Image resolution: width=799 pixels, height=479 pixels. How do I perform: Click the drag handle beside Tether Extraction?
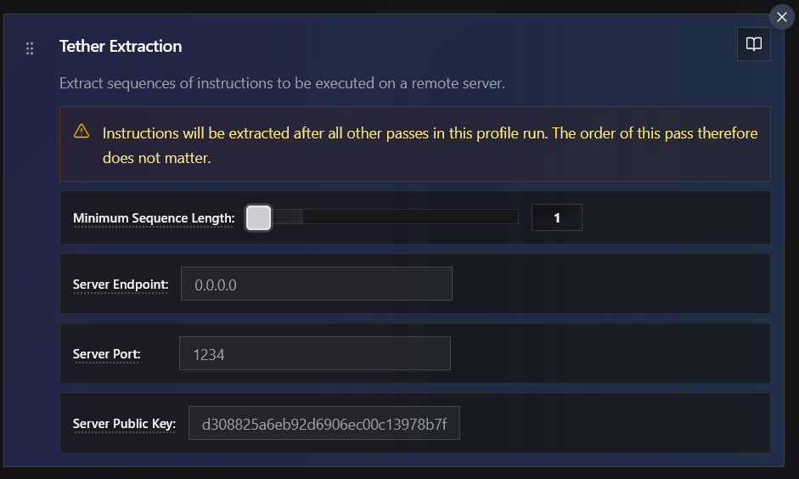30,48
